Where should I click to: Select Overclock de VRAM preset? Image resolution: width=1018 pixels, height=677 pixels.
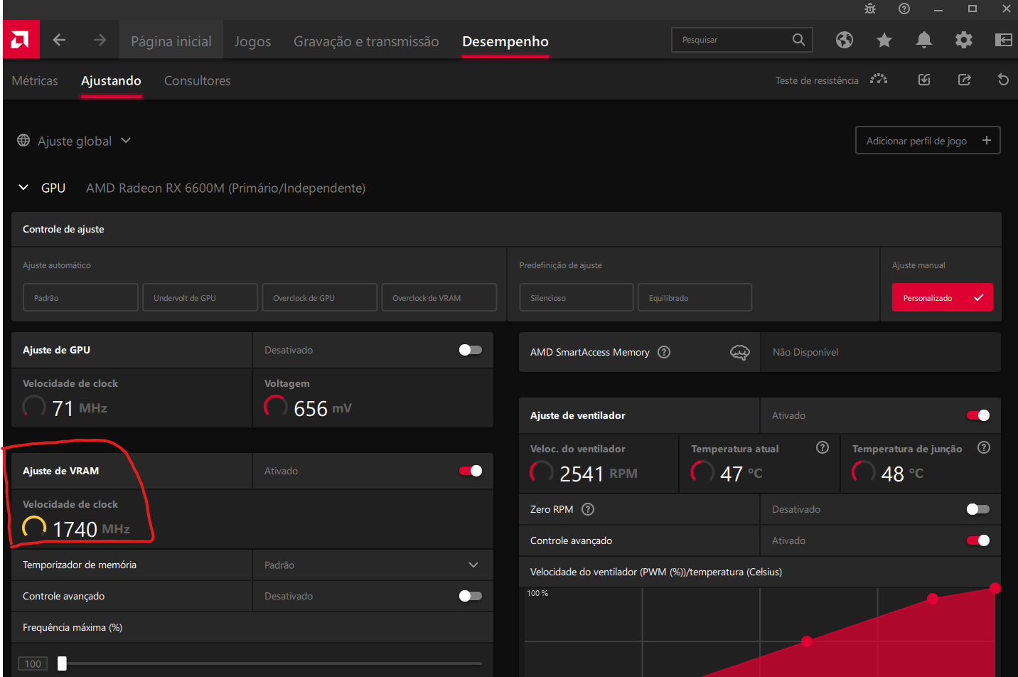pyautogui.click(x=439, y=297)
